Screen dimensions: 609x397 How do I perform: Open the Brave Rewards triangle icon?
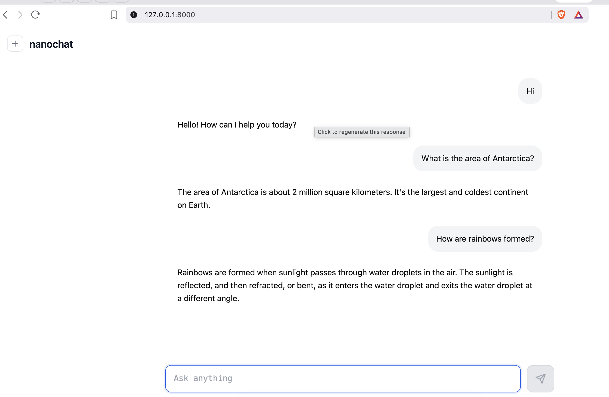coord(578,15)
